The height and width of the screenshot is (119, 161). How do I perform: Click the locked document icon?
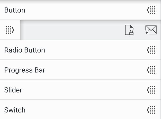129,30
